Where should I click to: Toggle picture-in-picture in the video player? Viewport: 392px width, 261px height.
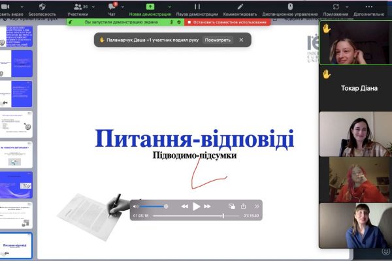[x=230, y=206]
